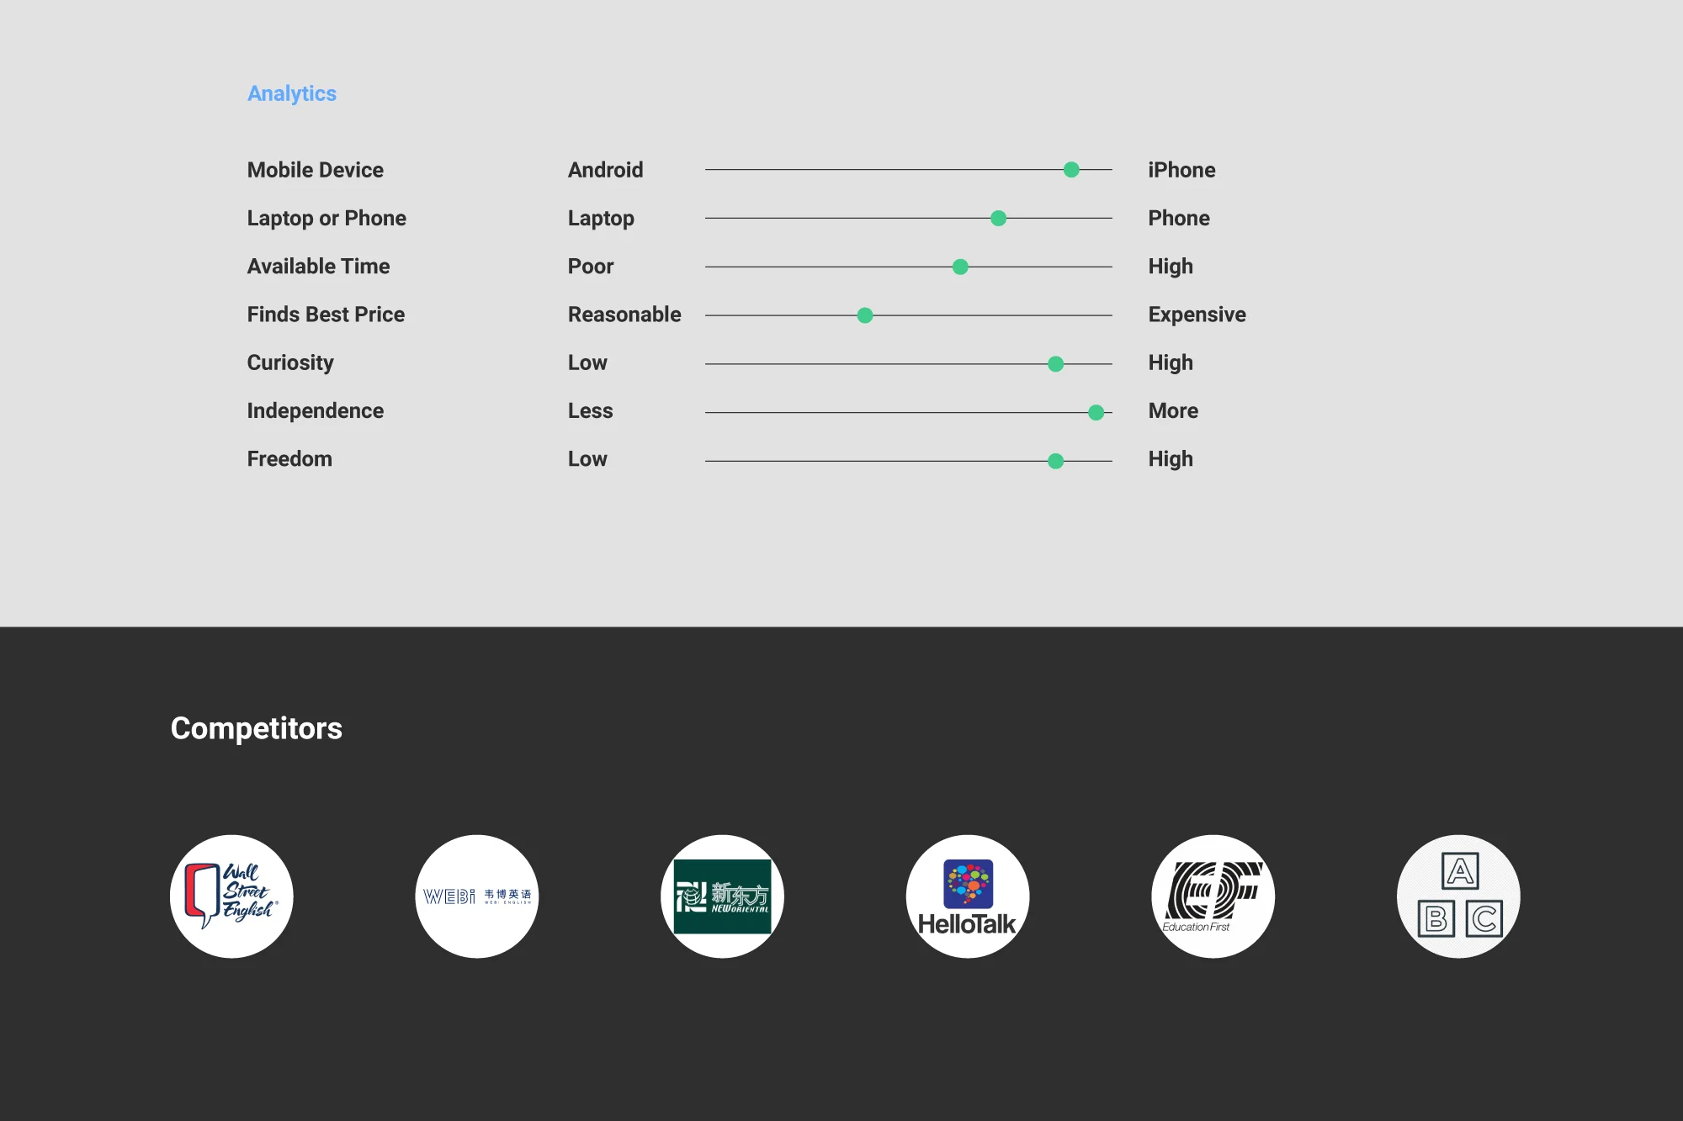
Task: Click the New Oriental competitor logo
Action: coord(723,896)
